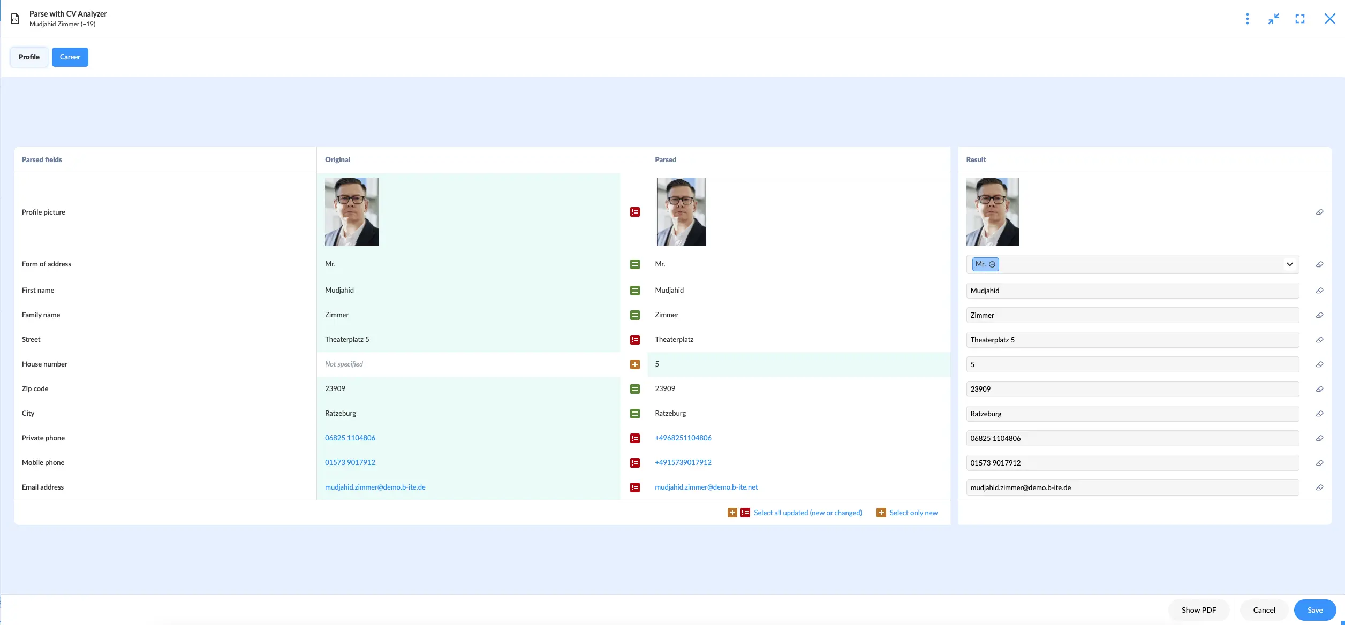Click the parsed profile picture thumbnail
Screen dimensions: 1345x625
(x=681, y=212)
